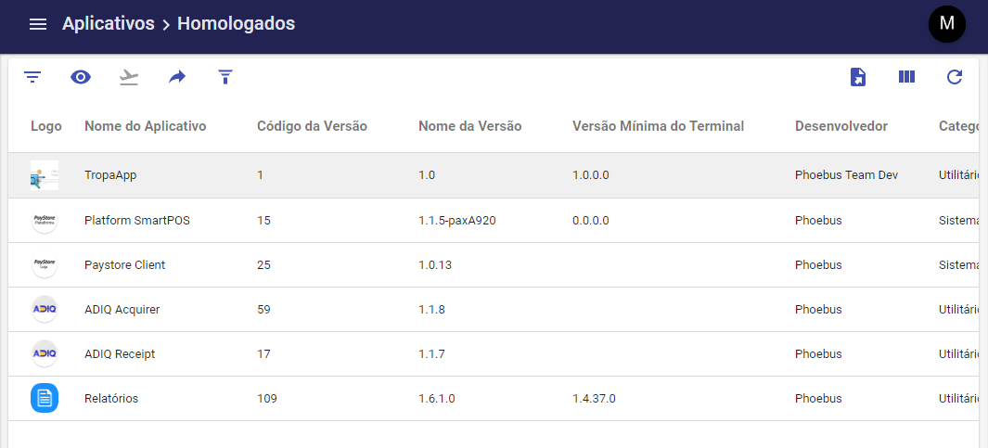988x448 pixels.
Task: Click version name 1.0.13
Action: point(435,265)
